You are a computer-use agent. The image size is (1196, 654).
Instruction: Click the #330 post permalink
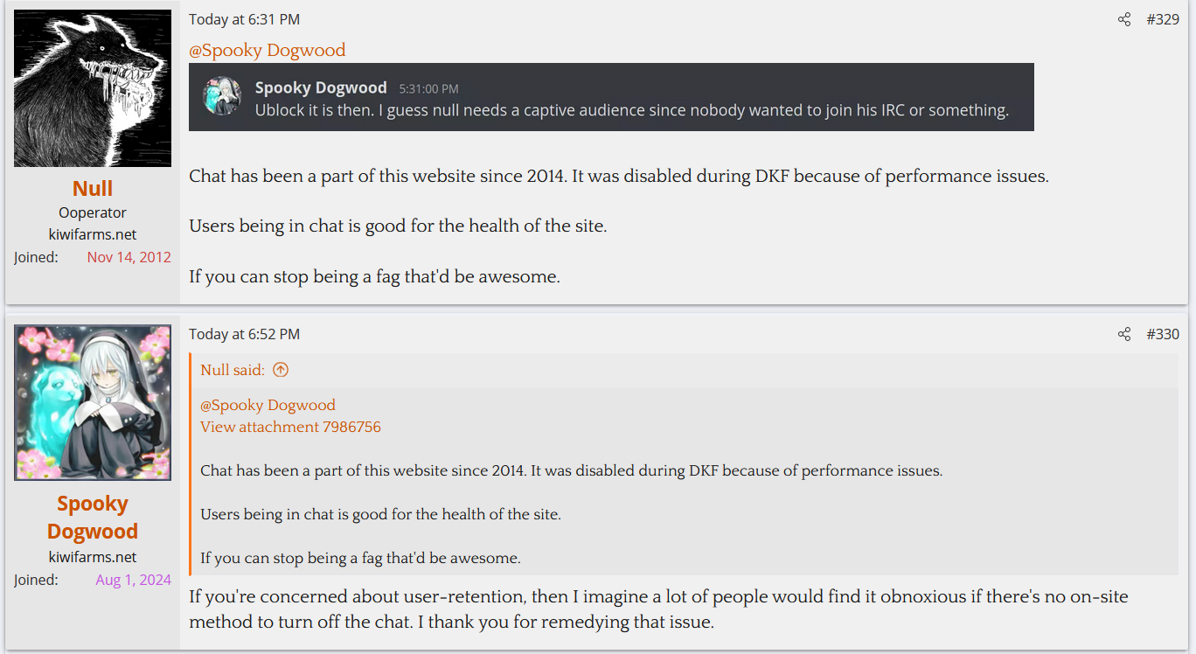tap(1163, 334)
